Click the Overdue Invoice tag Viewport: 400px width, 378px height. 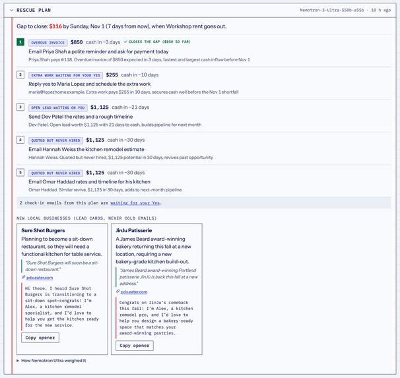(48, 43)
